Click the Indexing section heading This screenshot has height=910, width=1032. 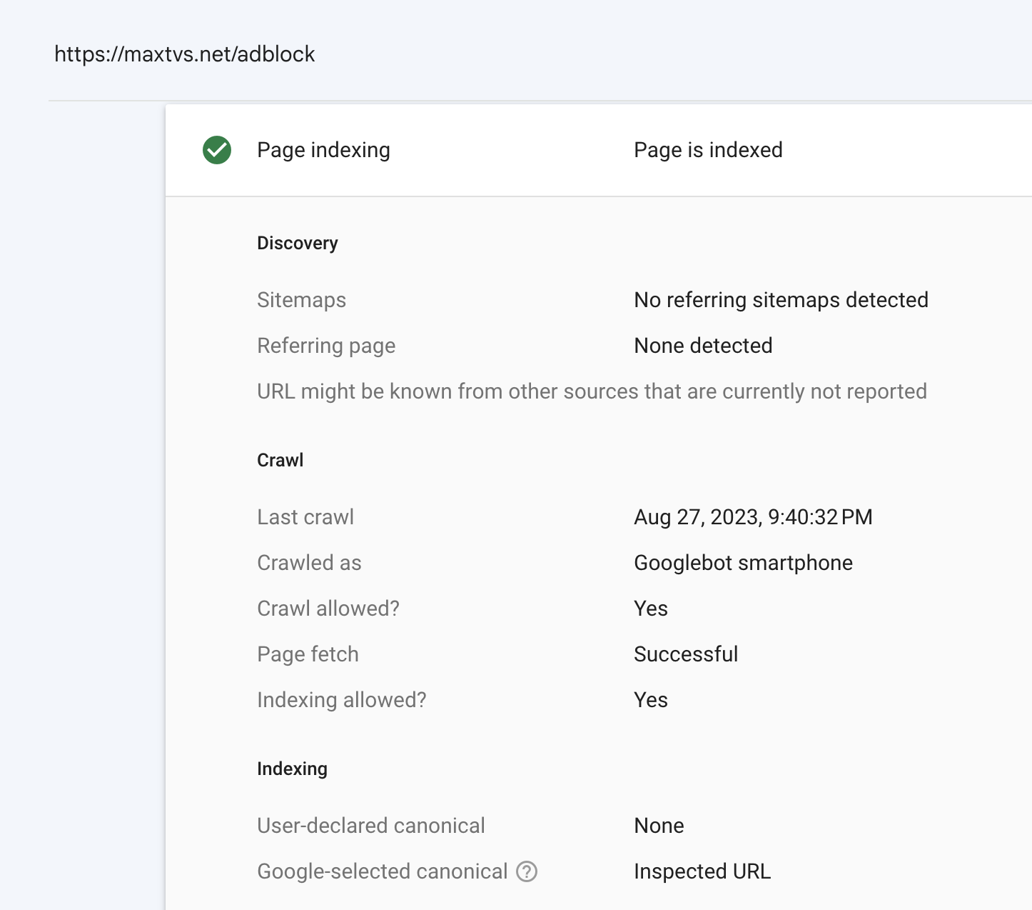292,769
